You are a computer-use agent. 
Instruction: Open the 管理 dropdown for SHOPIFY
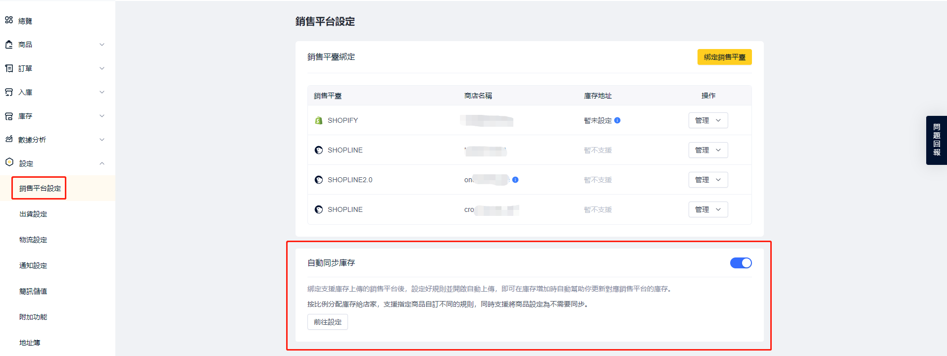click(x=708, y=120)
